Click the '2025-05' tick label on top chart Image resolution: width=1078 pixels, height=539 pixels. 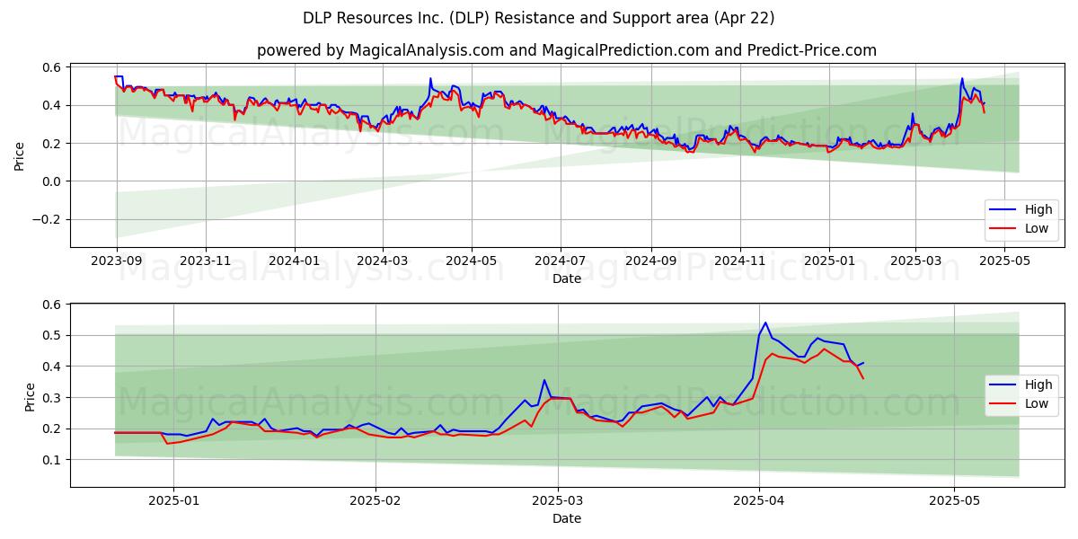[x=1003, y=261]
